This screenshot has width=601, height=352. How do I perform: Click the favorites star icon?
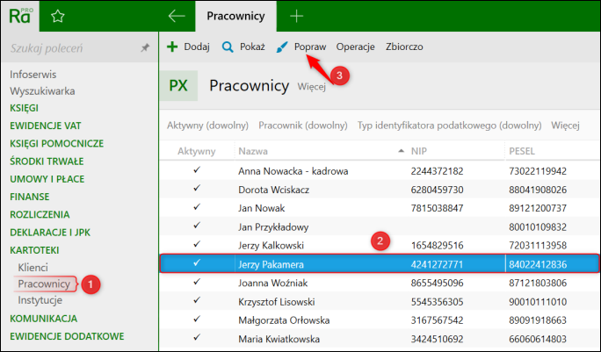pyautogui.click(x=58, y=16)
